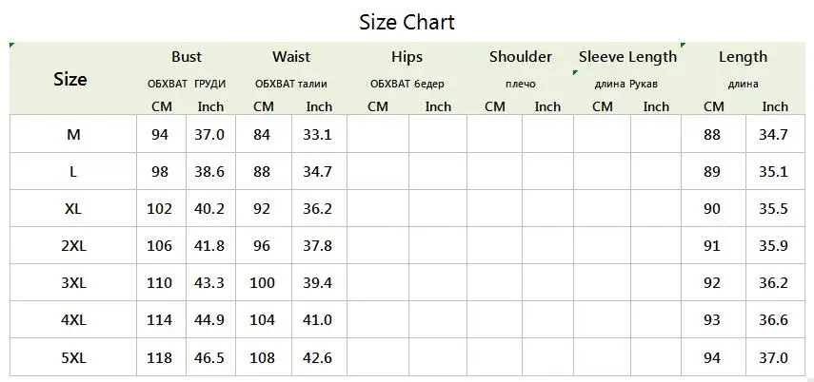Click the 5XL size row label
This screenshot has width=814, height=382.
point(73,357)
